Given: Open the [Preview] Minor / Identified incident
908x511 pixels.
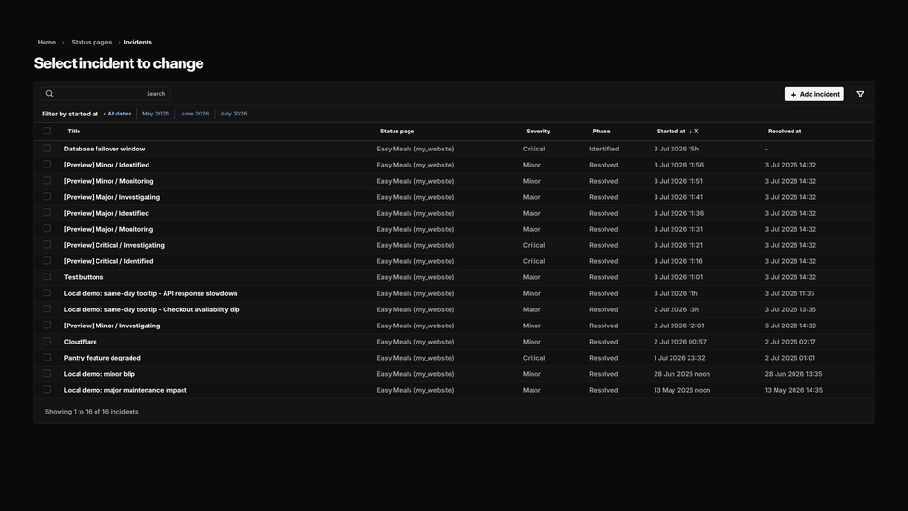Looking at the screenshot, I should point(107,165).
